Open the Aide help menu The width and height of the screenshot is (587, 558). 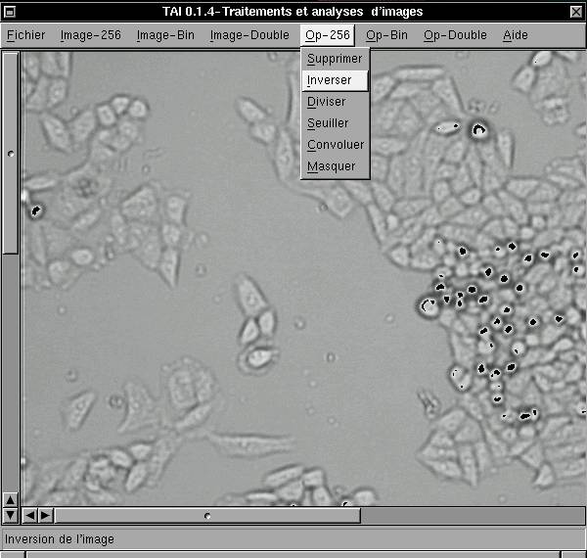(x=515, y=35)
